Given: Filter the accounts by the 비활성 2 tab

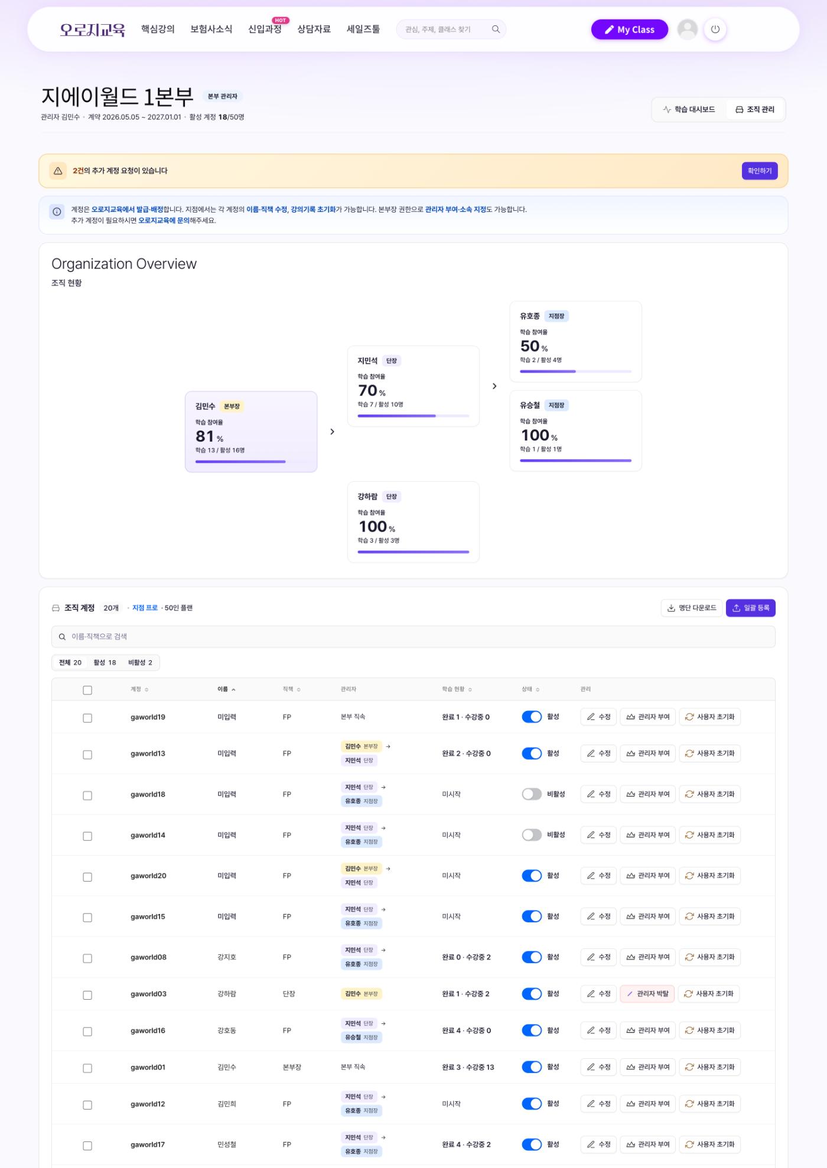Looking at the screenshot, I should 140,663.
